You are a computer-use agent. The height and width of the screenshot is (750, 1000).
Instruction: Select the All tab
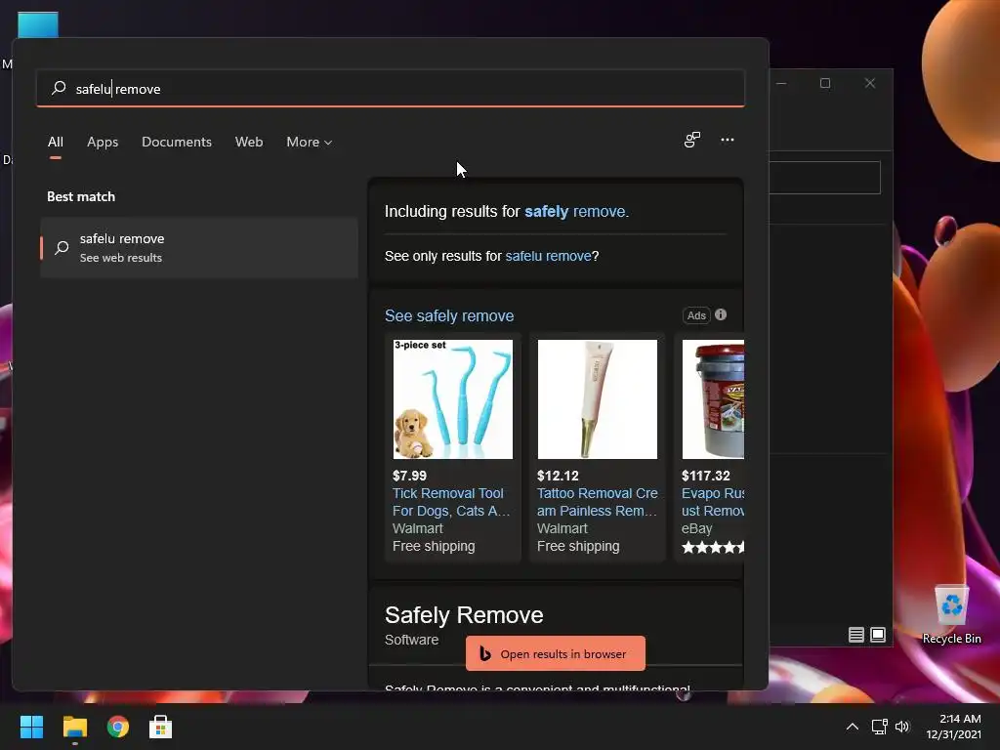coord(56,142)
